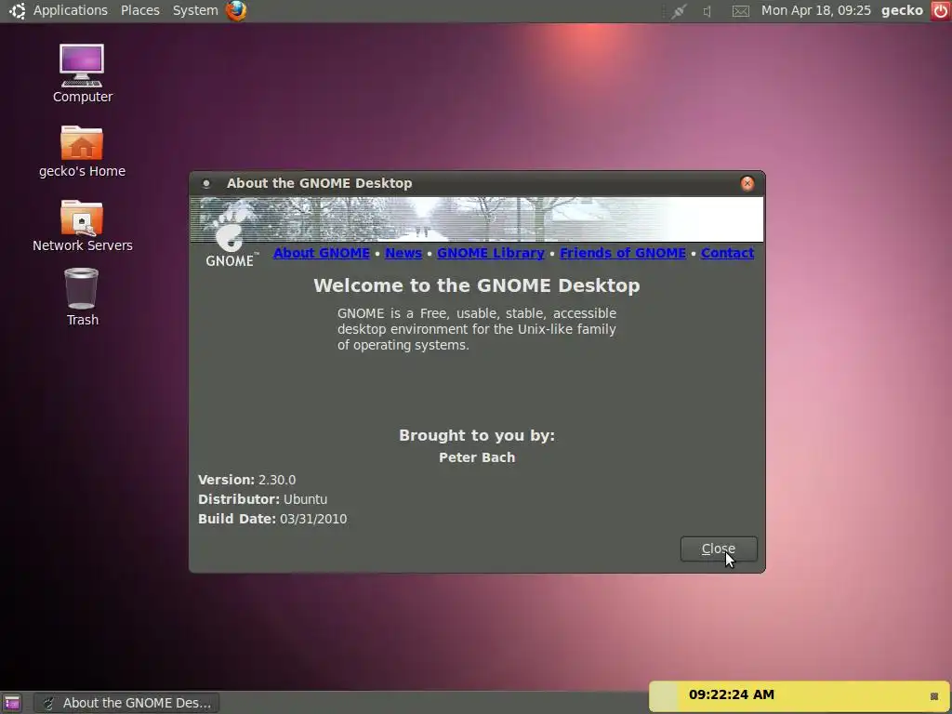This screenshot has height=714, width=952.
Task: Open the News link
Action: [403, 253]
